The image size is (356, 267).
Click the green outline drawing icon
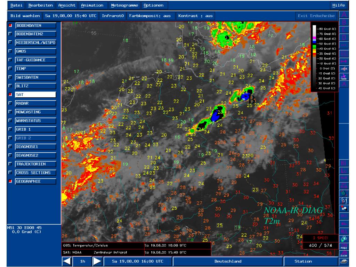pyautogui.click(x=344, y=193)
